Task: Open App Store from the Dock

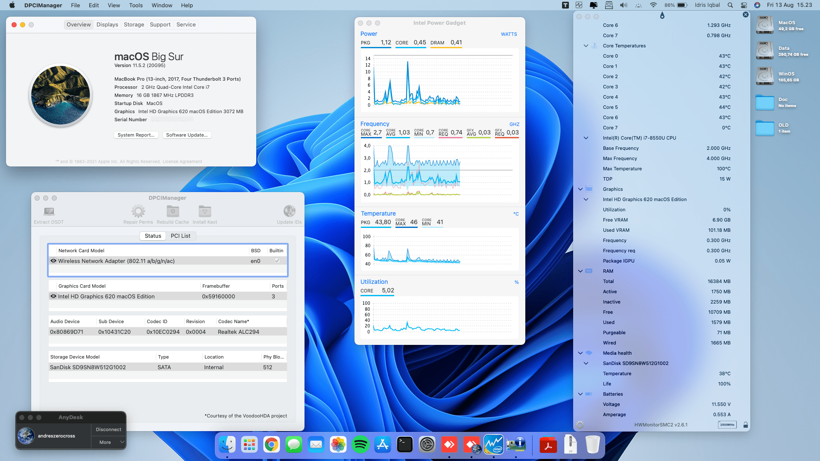Action: pyautogui.click(x=383, y=445)
